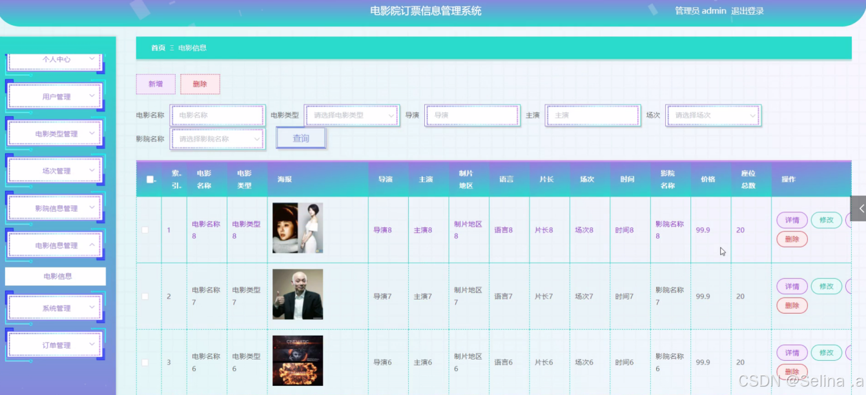Go to 首页 in the breadcrumb
Image resolution: width=866 pixels, height=395 pixels.
point(158,48)
